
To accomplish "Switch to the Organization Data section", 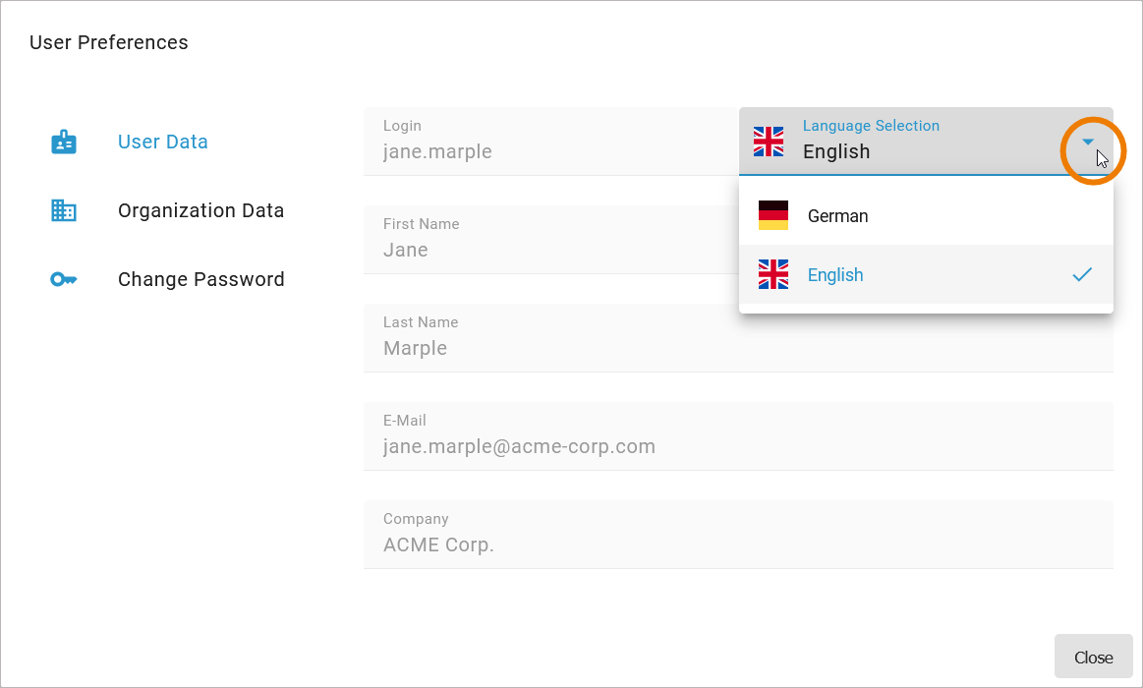I will (200, 210).
